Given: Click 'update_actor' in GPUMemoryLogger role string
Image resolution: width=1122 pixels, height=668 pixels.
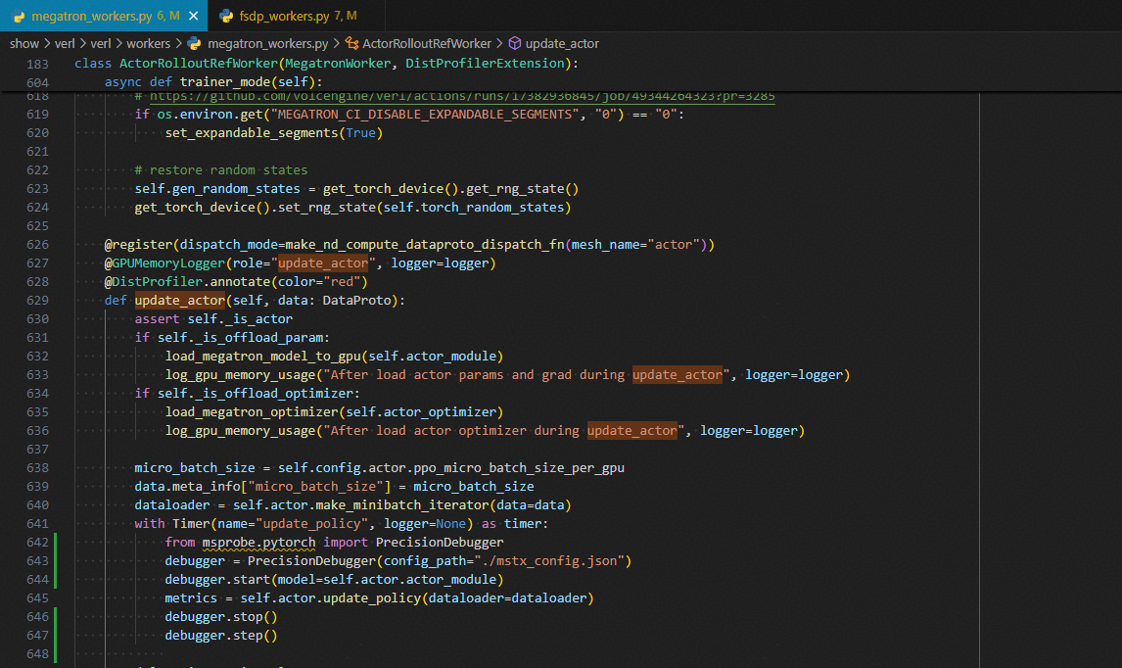Looking at the screenshot, I should tap(323, 262).
